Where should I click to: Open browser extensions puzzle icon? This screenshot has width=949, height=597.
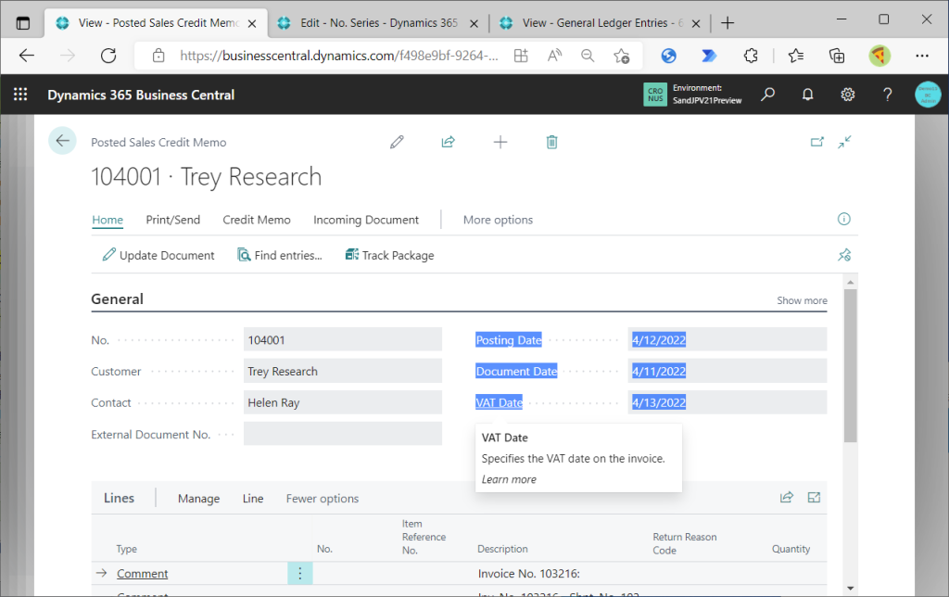click(x=751, y=56)
